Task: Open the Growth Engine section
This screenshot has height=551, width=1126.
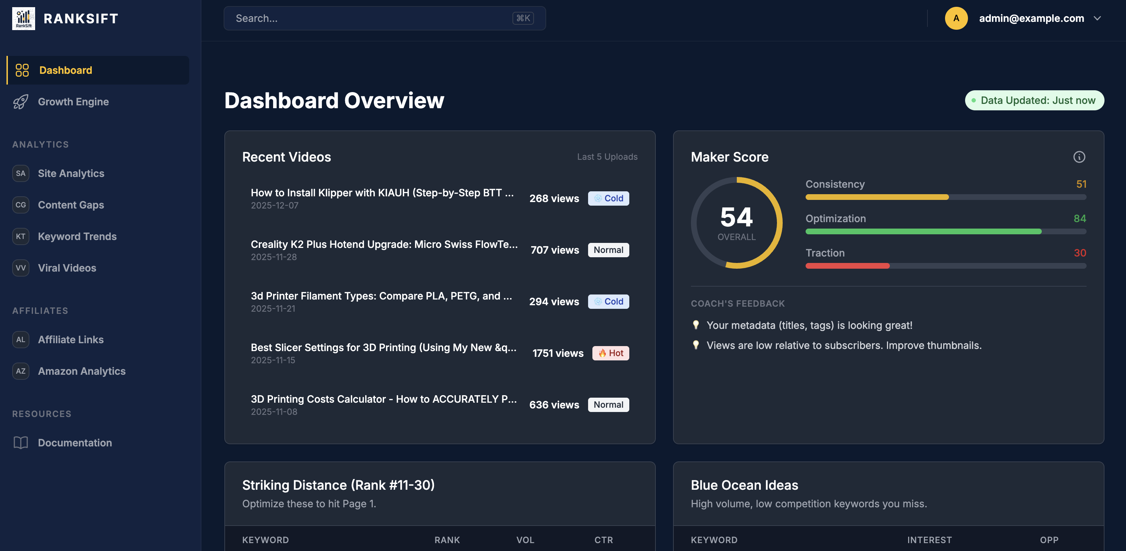Action: pyautogui.click(x=73, y=101)
